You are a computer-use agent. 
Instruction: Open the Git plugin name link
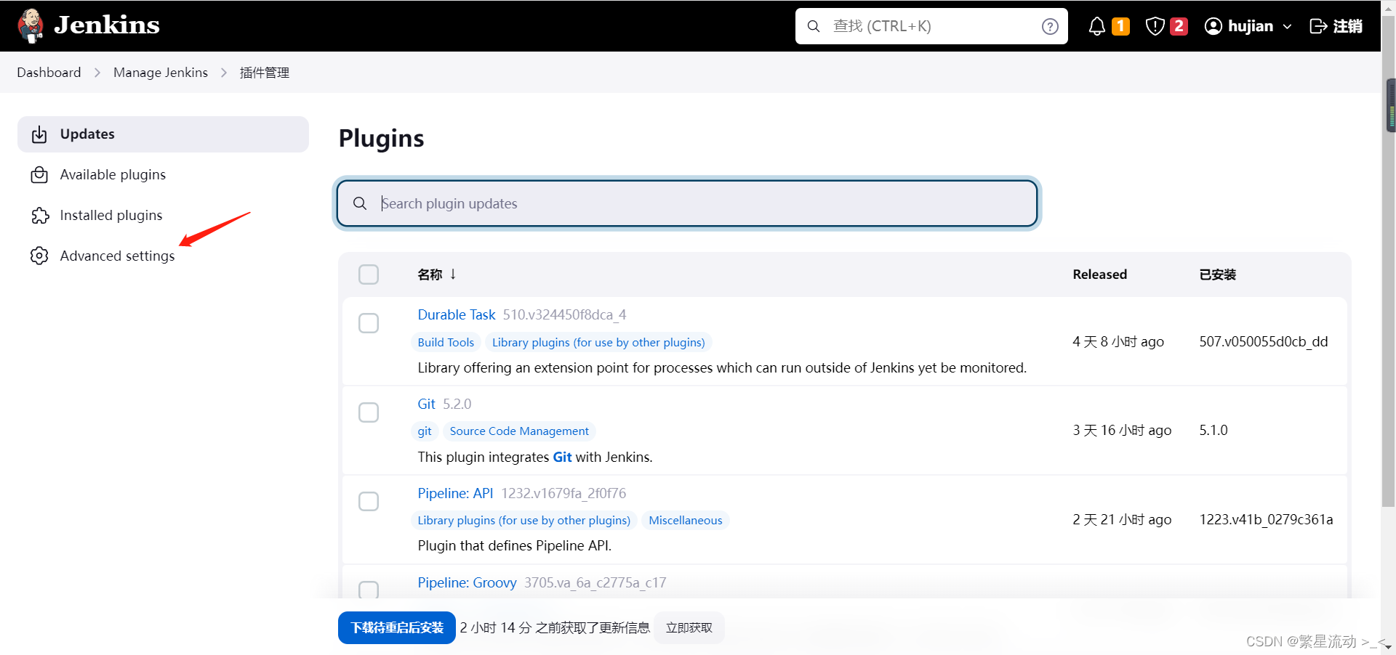click(x=426, y=404)
